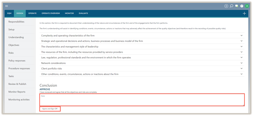Image resolution: width=253 pixels, height=116 pixels.
Task: Click Agree and Sign Off button
Action: [x=50, y=109]
